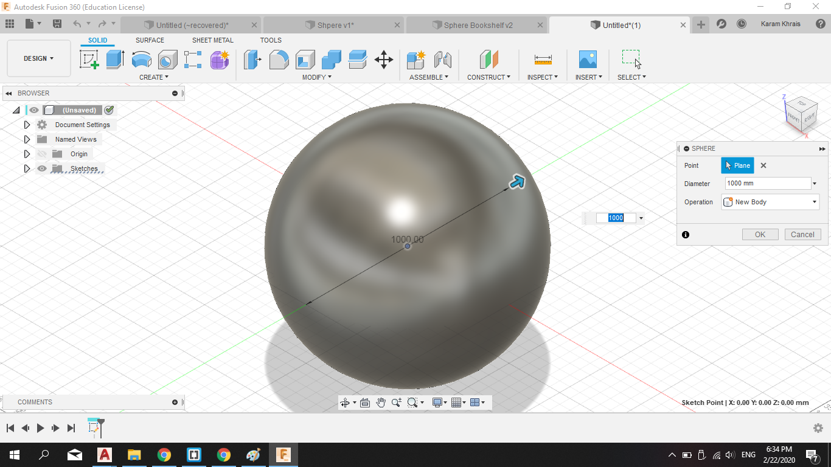Select the Combine tool
This screenshot has height=467, width=831.
pos(332,59)
